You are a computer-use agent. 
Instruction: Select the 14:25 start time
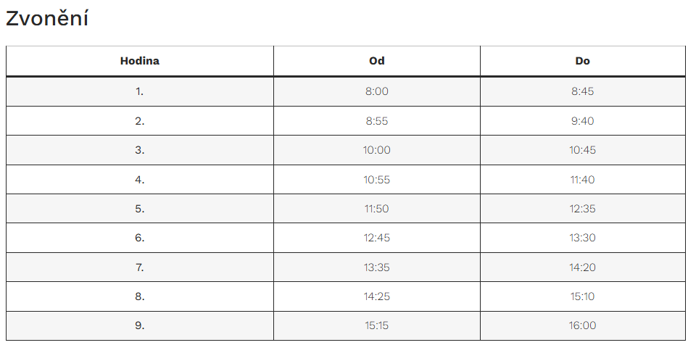pyautogui.click(x=377, y=296)
